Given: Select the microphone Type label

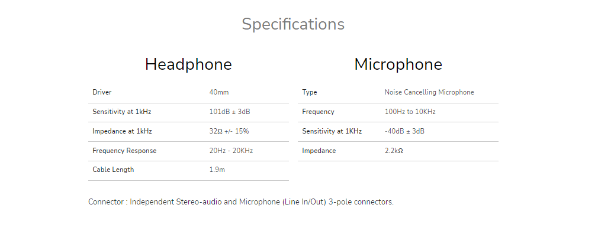Looking at the screenshot, I should click(x=309, y=93).
